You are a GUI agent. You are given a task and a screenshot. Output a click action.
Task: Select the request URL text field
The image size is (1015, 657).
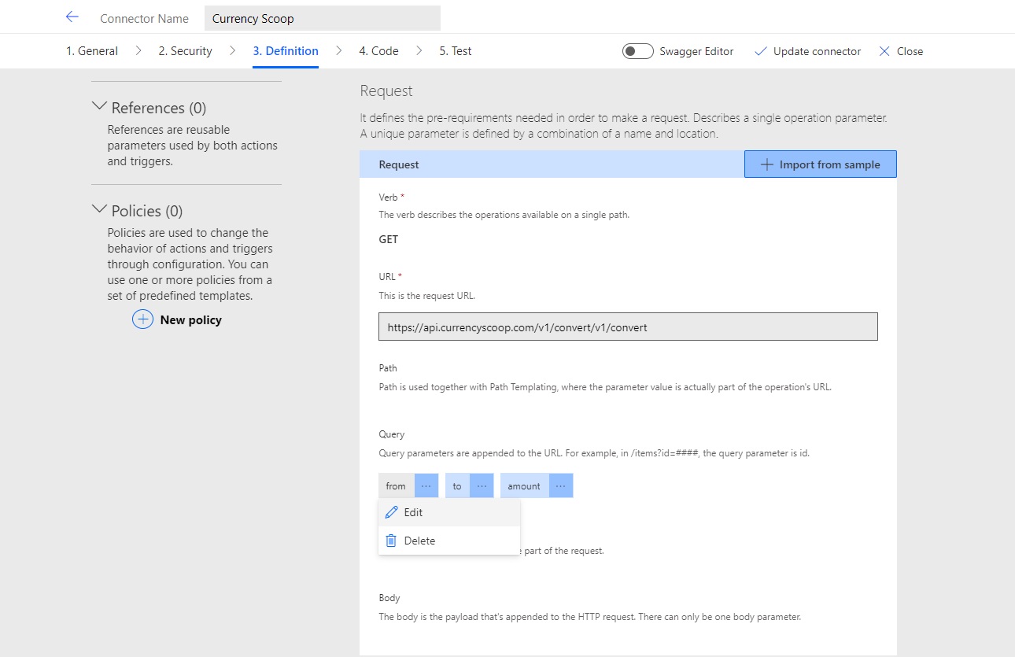tap(628, 326)
